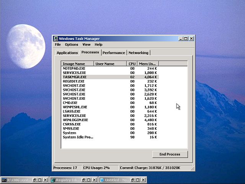This screenshot has height=184, width=245.
Task: Click the X:\i386 command prompt title bar
Action: (x=24, y=180)
